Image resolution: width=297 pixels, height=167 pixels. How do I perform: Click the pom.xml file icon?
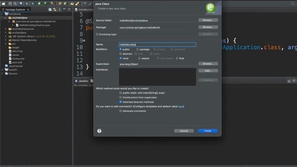tap(10, 62)
